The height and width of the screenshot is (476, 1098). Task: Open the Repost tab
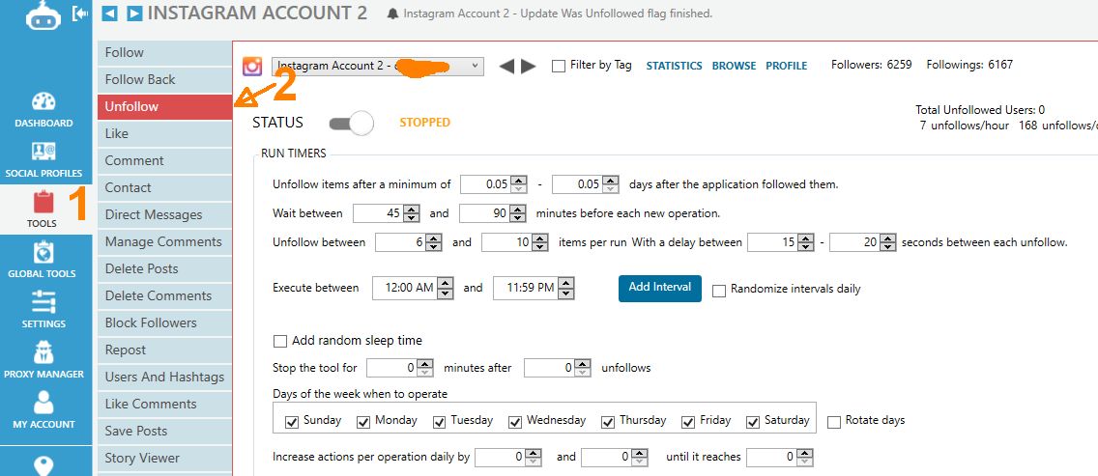coord(164,350)
